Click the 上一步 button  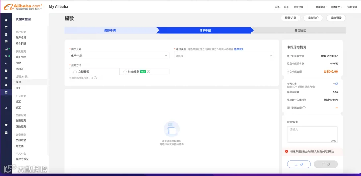click(x=299, y=164)
